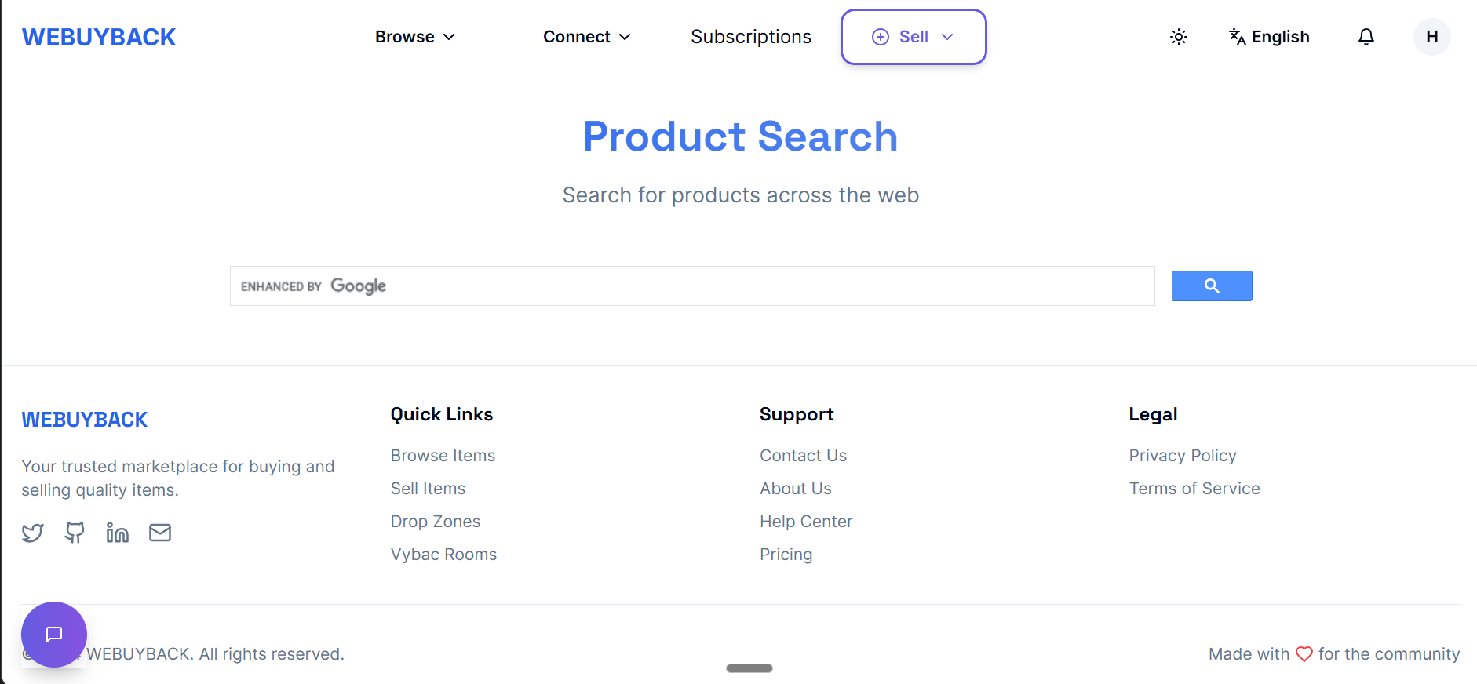1477x684 pixels.
Task: Click the email envelope icon
Action: tap(160, 533)
